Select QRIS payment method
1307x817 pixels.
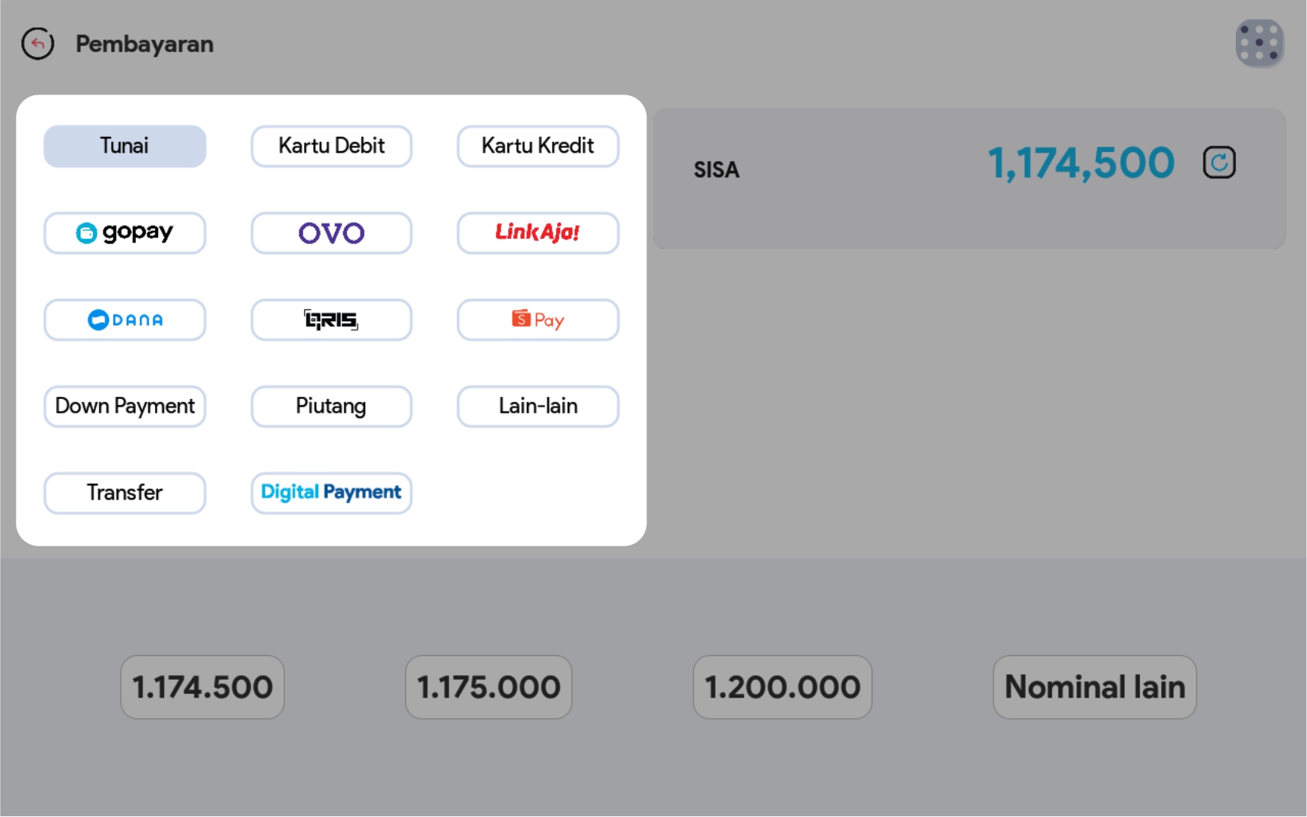pyautogui.click(x=331, y=320)
